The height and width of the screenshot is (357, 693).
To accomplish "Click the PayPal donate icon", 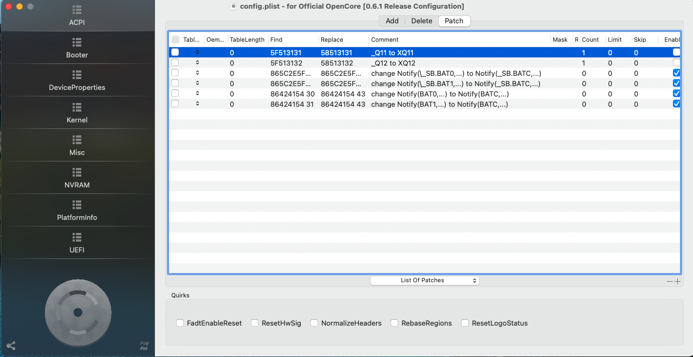I will 144,346.
